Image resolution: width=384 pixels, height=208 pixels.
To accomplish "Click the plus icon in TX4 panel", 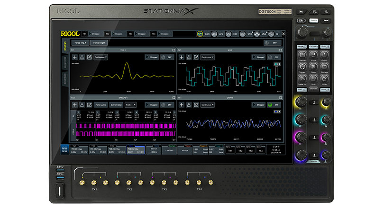I will click(181, 104).
